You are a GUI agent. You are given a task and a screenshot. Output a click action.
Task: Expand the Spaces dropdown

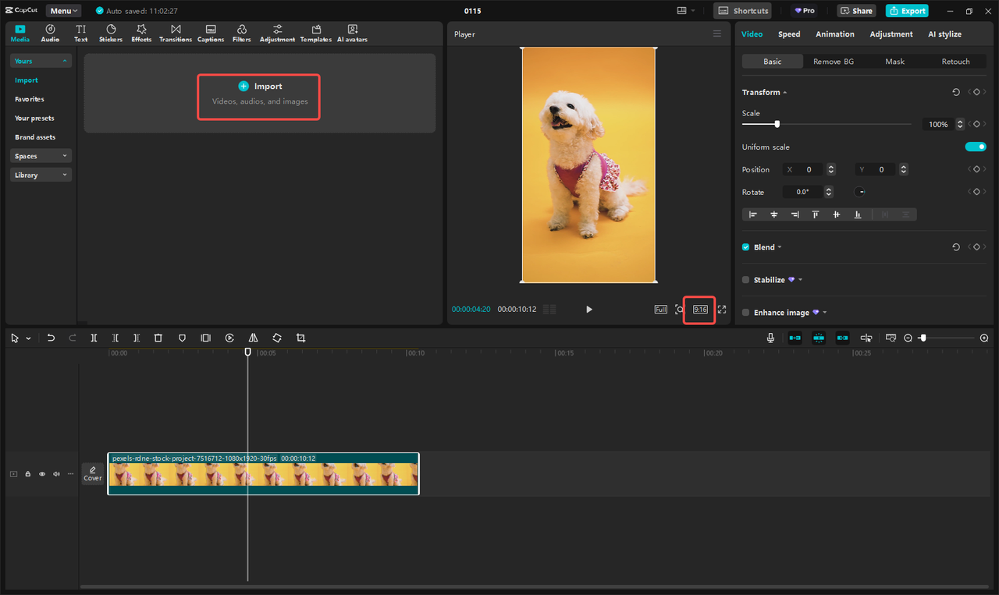[41, 155]
